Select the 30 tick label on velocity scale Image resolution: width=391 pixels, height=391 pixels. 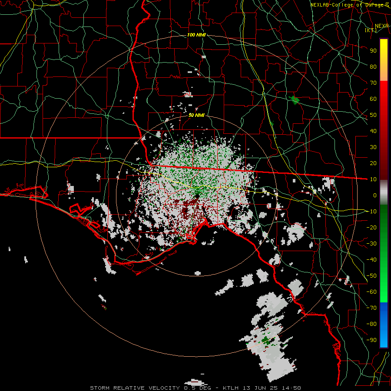tap(373, 147)
